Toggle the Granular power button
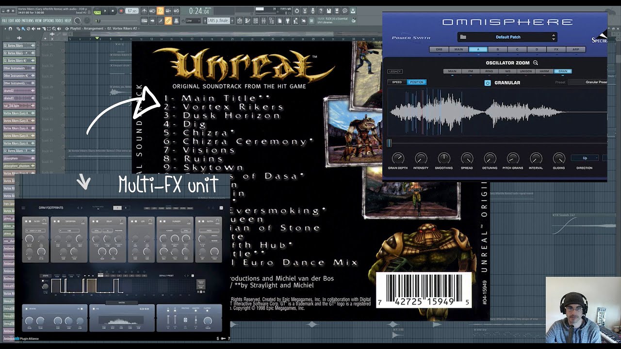Viewport: 621px width, 349px height. [x=488, y=83]
